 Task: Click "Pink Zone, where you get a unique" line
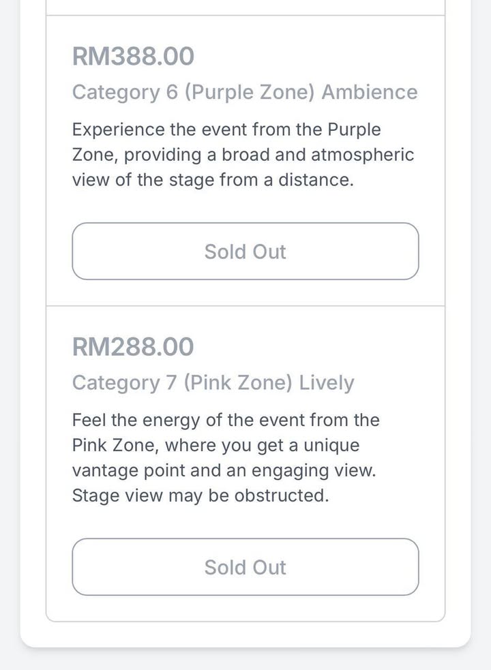coord(215,446)
